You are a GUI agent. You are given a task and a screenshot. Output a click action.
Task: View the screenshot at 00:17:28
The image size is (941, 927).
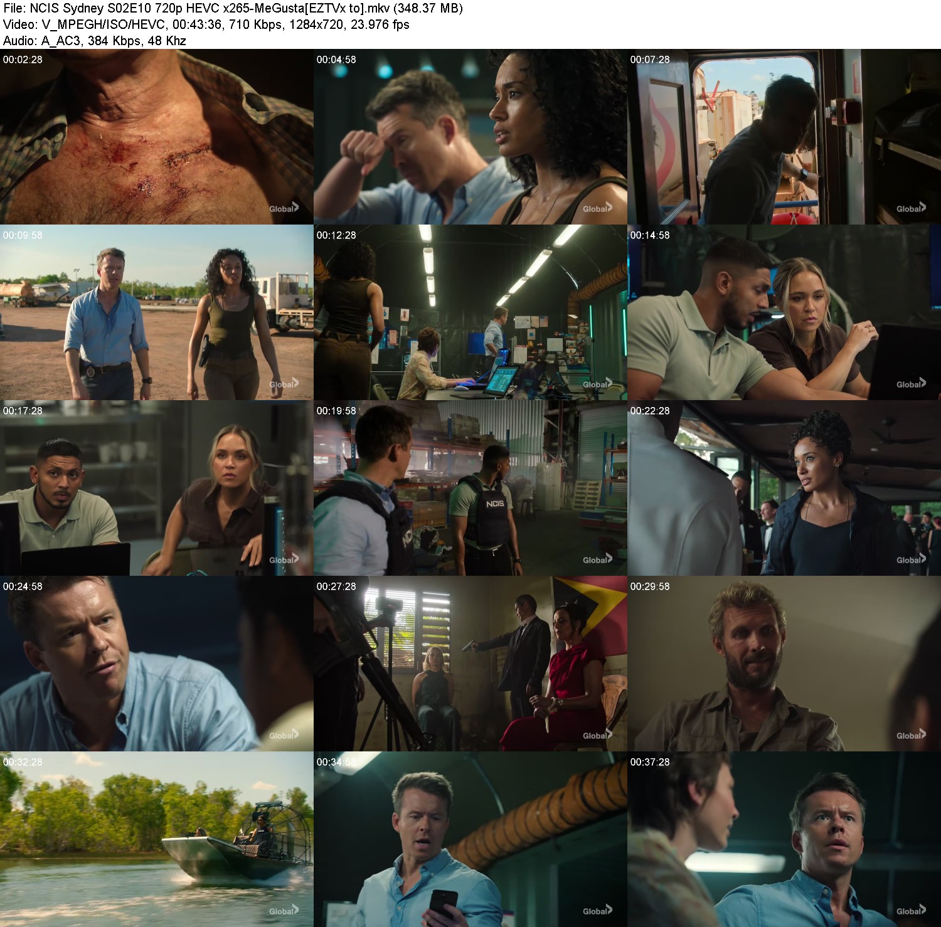(x=156, y=488)
